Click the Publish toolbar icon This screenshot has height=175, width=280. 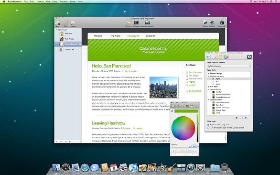212,23
